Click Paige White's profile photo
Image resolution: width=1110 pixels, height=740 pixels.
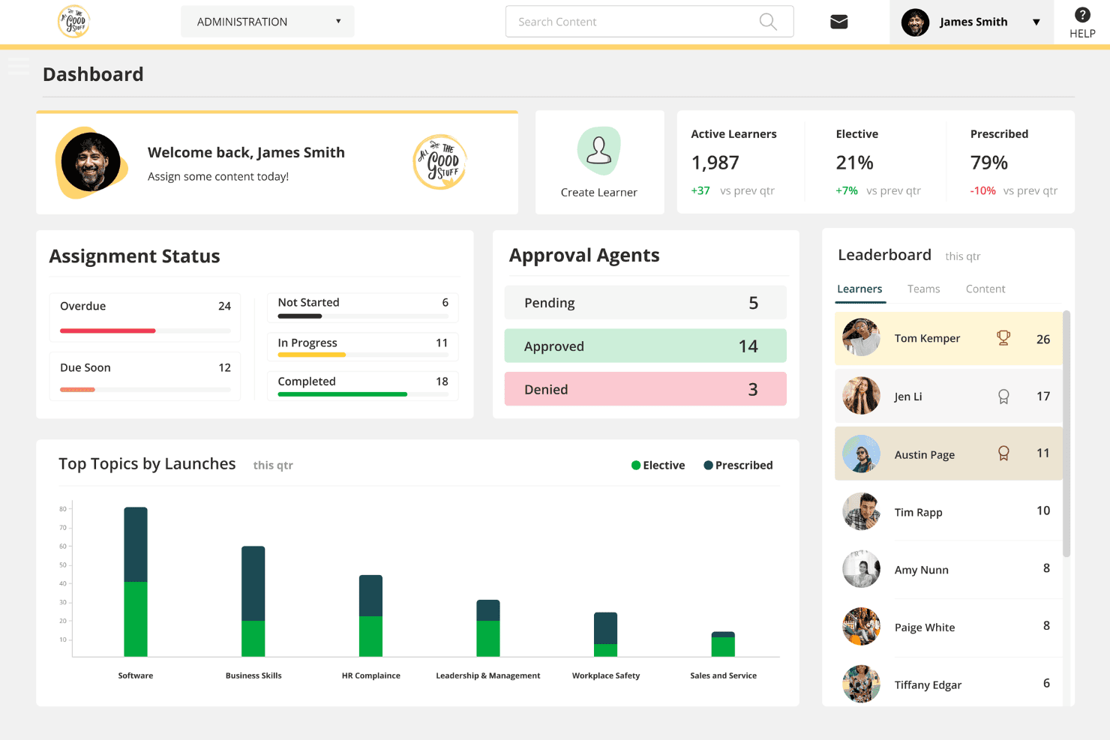coord(861,627)
